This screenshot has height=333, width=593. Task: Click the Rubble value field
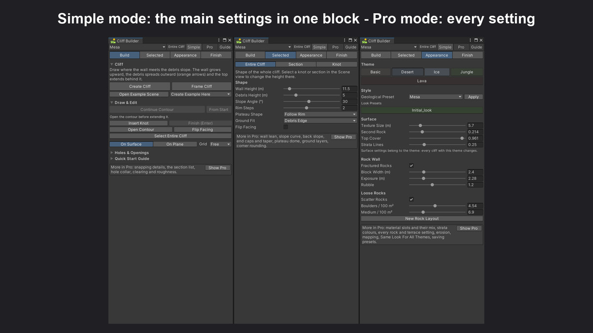pyautogui.click(x=475, y=185)
